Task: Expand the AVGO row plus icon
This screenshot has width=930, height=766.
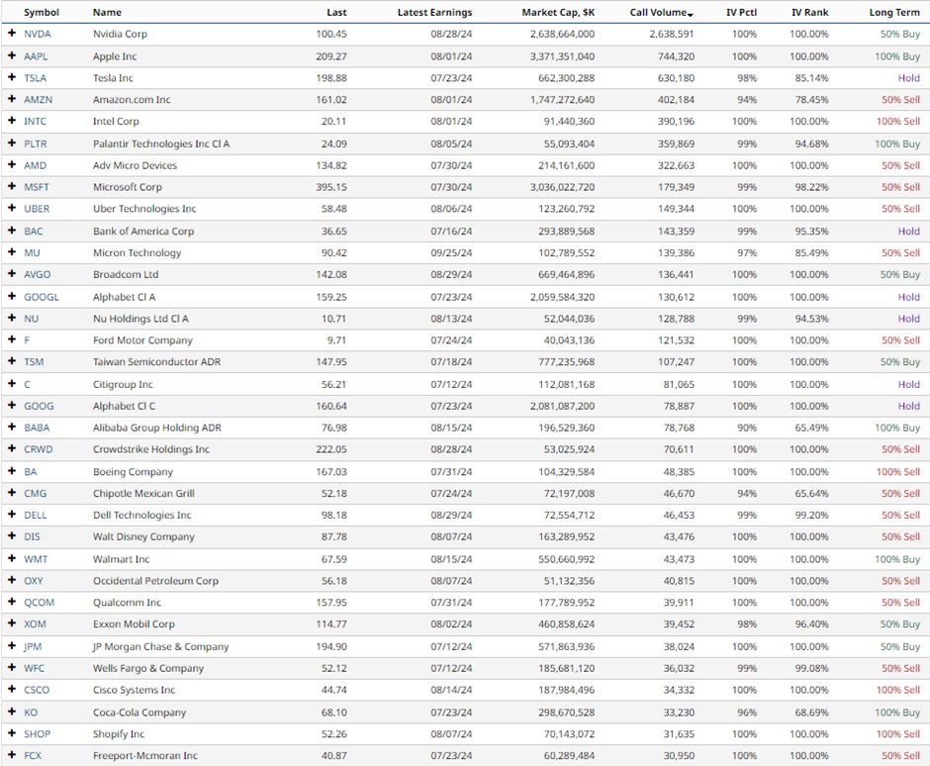Action: [x=11, y=274]
